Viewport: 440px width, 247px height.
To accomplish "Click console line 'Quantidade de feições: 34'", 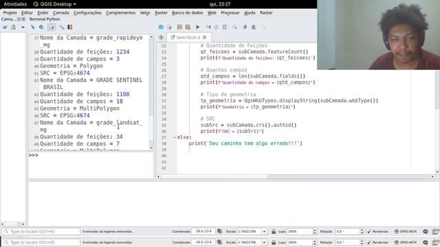I will 81,137.
